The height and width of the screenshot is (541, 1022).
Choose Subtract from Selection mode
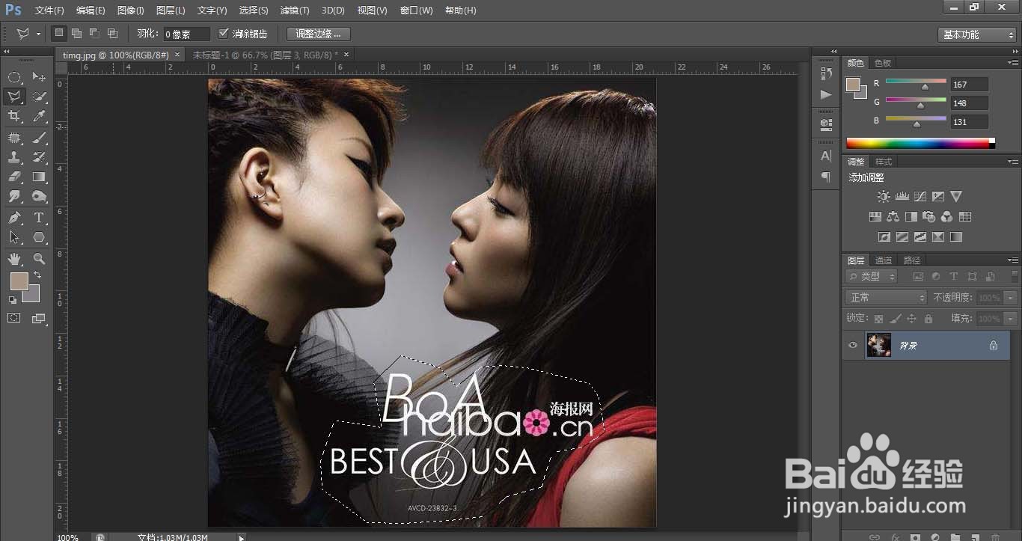(x=94, y=33)
